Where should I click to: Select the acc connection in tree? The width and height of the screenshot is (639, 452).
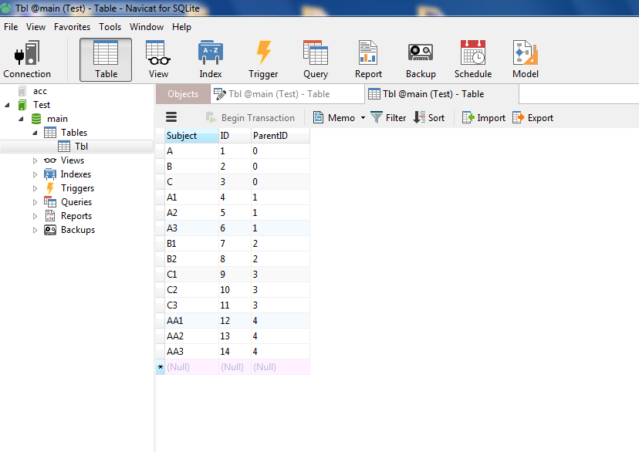click(x=39, y=91)
